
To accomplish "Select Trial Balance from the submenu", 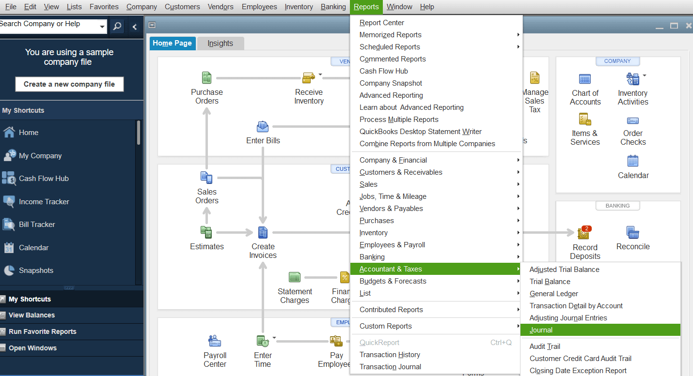I will pyautogui.click(x=550, y=281).
